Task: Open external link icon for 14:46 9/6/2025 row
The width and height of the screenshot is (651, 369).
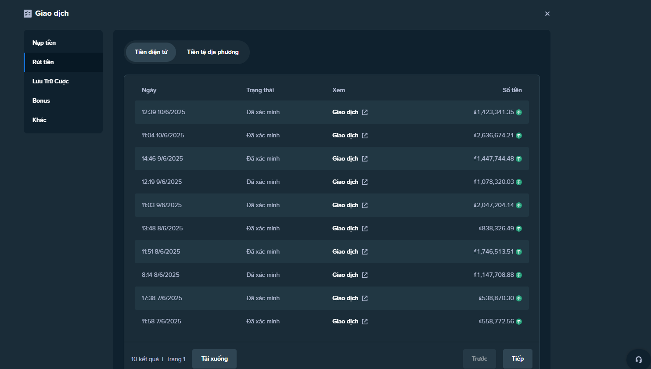Action: click(x=365, y=159)
